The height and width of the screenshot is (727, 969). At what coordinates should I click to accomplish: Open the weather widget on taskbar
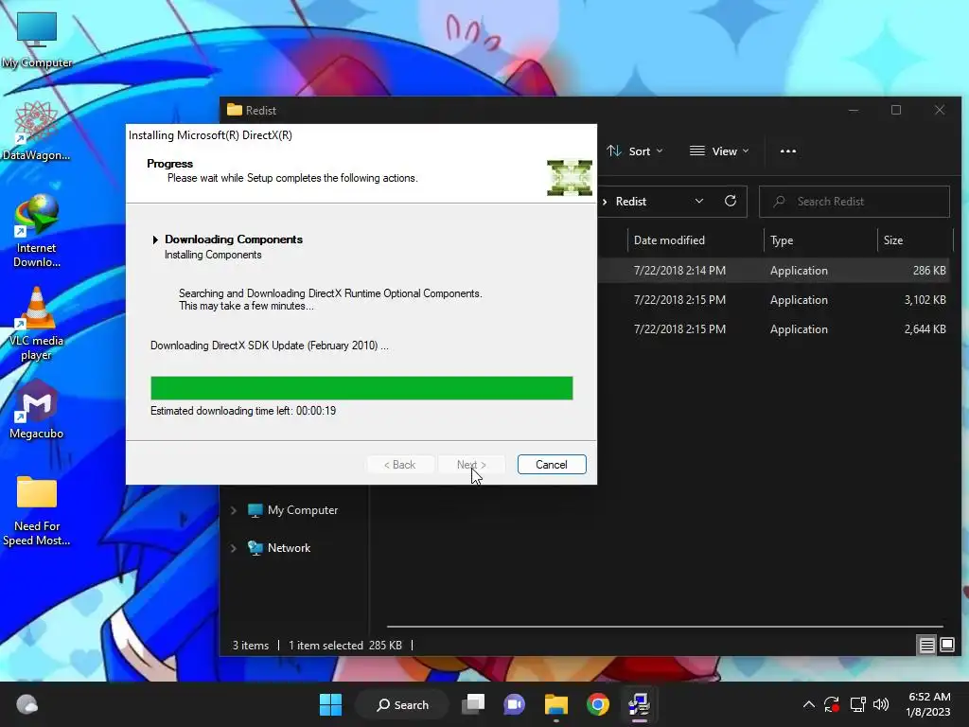(26, 704)
